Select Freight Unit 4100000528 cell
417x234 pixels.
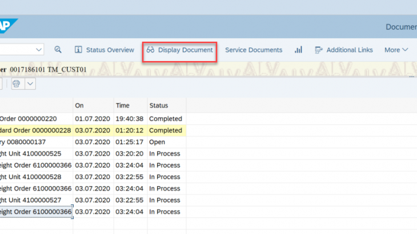click(x=36, y=177)
